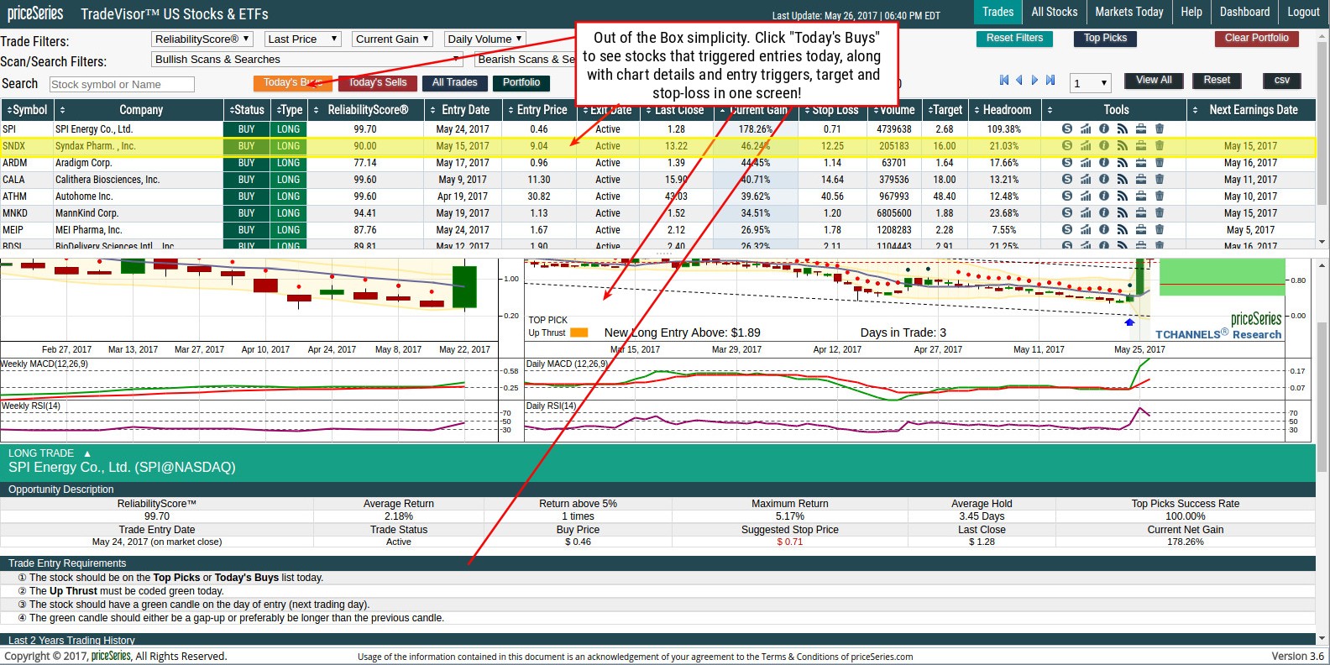Click the Reset button near csv
Screen dimensions: 1330x665
tap(1217, 80)
